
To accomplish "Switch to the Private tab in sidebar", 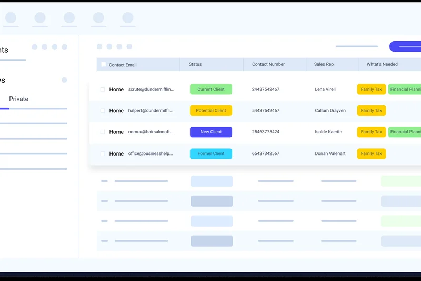I will click(19, 99).
